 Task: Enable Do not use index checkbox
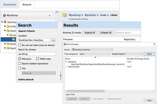20,45
